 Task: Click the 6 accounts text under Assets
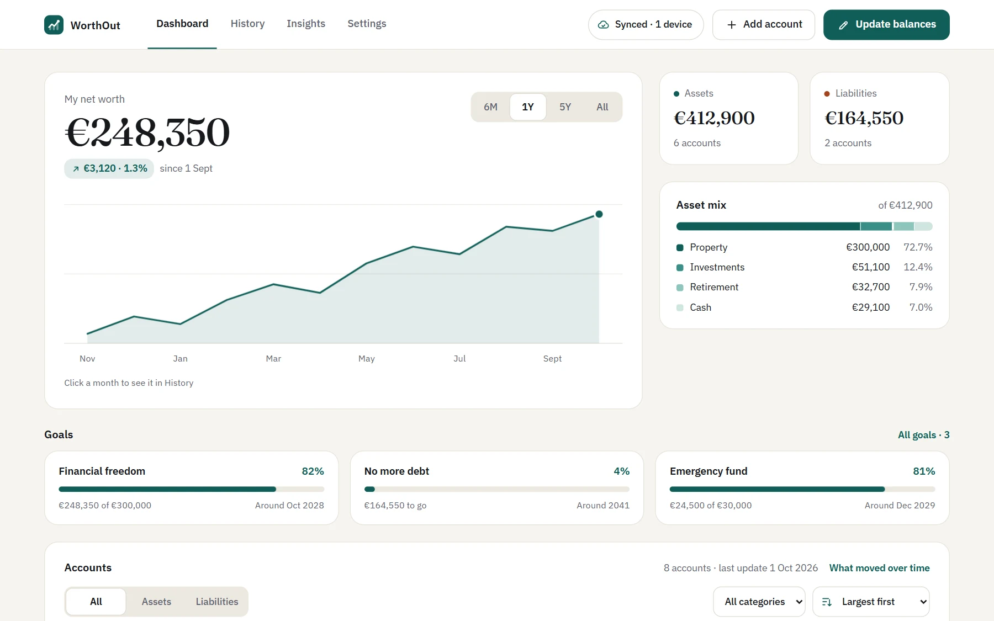697,143
